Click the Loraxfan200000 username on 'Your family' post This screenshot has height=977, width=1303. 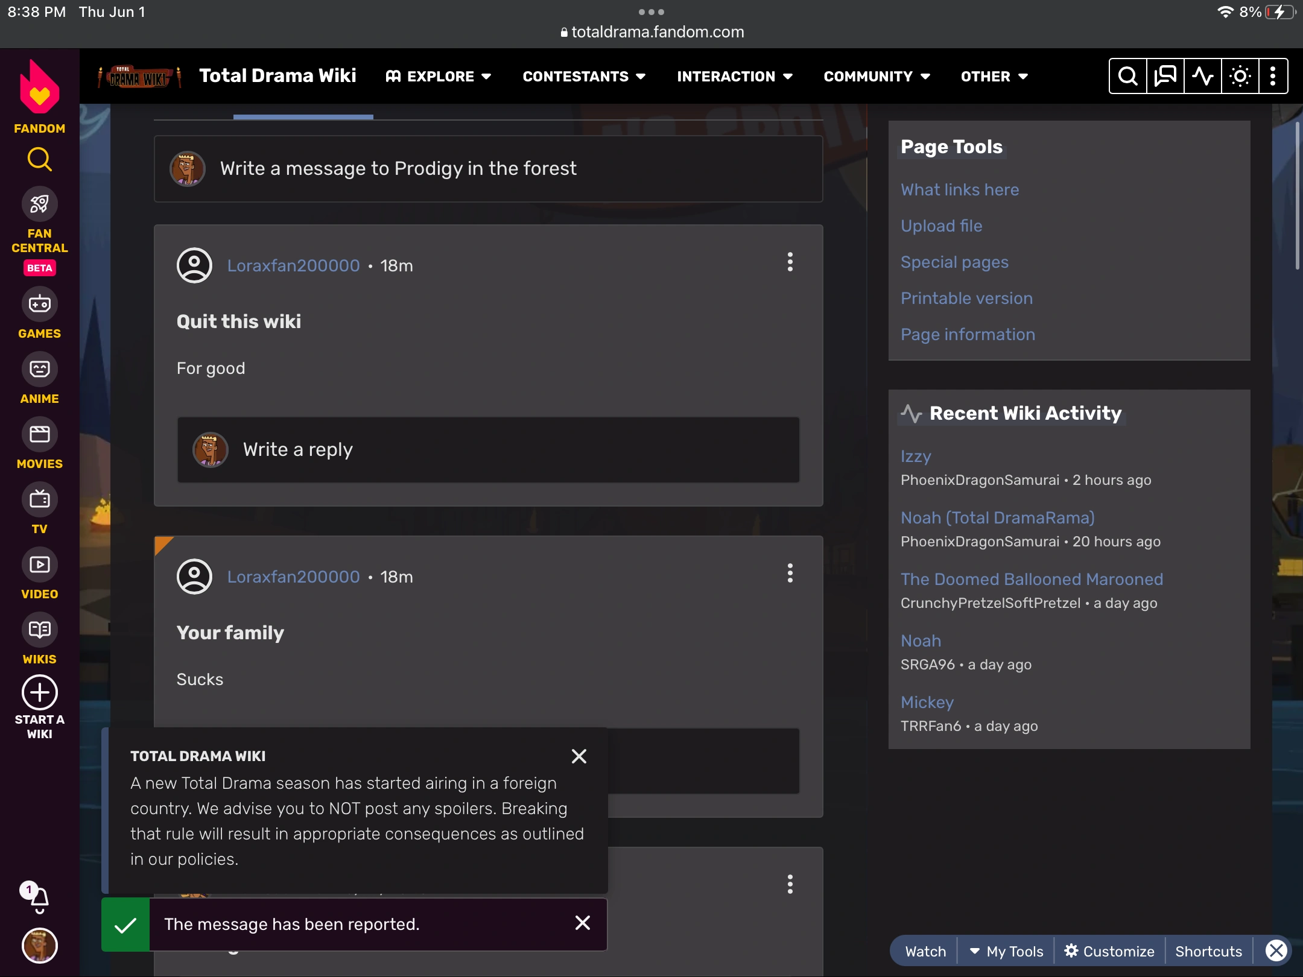point(293,577)
